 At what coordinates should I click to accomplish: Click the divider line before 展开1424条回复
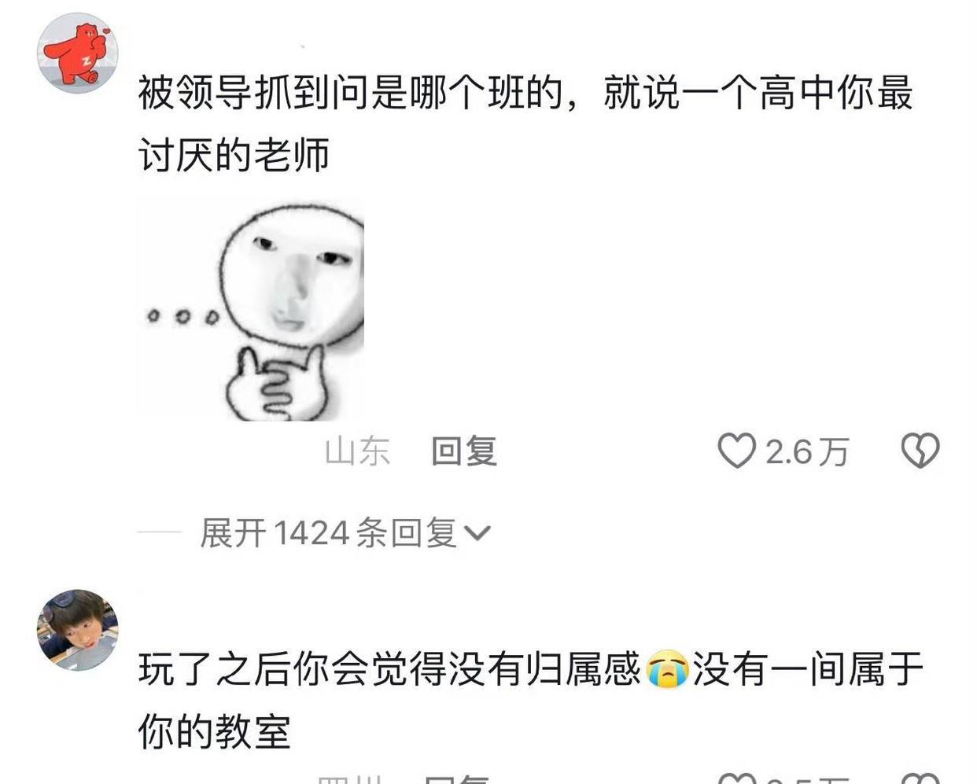160,533
